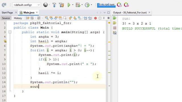
Task: Build project with hammer icon
Action: [x=54, y=5]
